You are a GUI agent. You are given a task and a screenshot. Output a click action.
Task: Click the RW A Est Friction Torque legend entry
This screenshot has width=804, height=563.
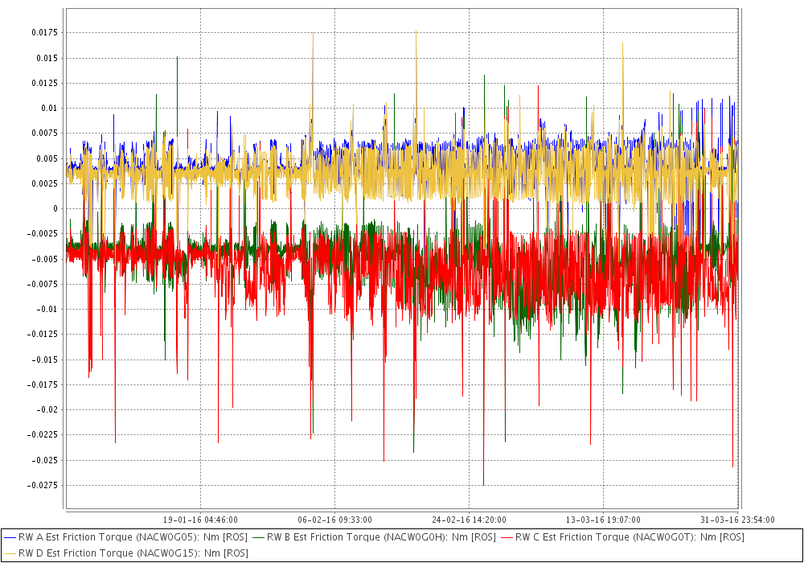click(125, 536)
